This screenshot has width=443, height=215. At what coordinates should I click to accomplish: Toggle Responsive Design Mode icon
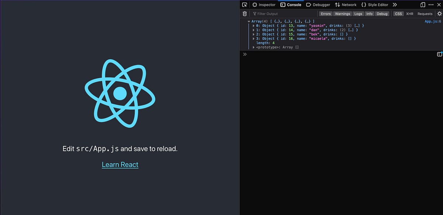point(422,5)
